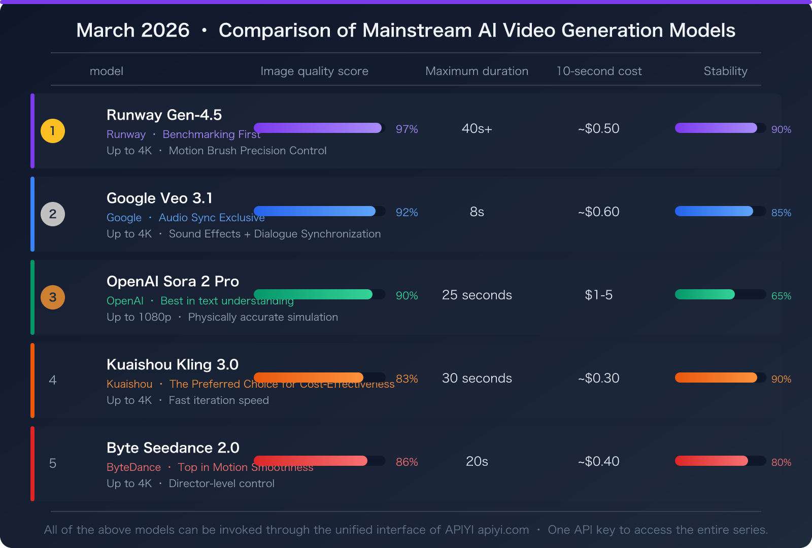Viewport: 812px width, 548px height.
Task: Click the Runway Gen-4.5 quality score bar
Action: 317,128
